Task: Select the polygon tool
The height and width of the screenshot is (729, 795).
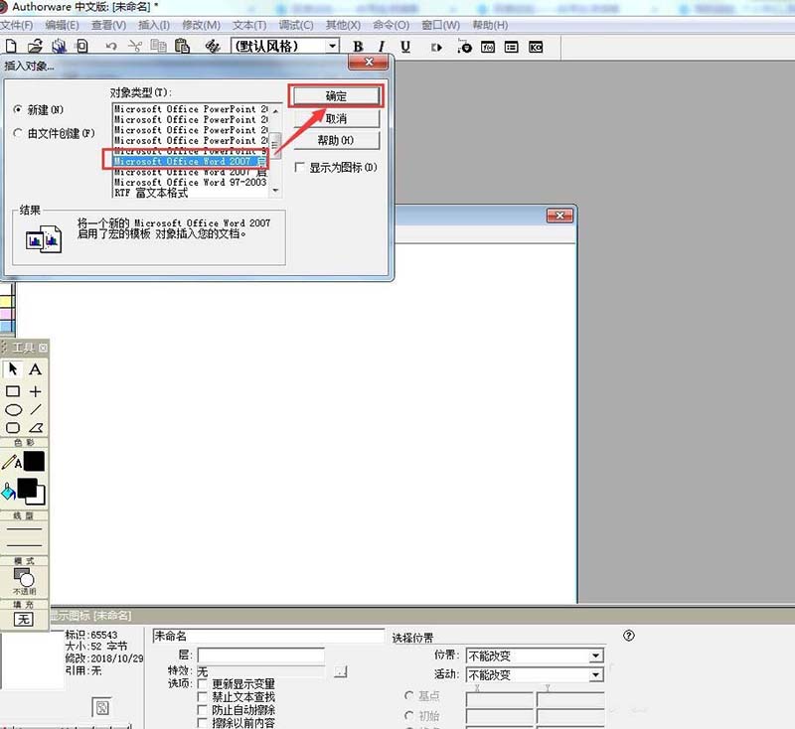Action: [36, 428]
